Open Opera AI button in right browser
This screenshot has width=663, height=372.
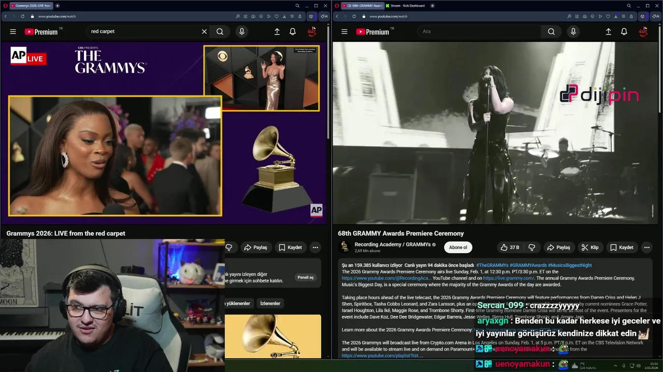click(x=655, y=16)
